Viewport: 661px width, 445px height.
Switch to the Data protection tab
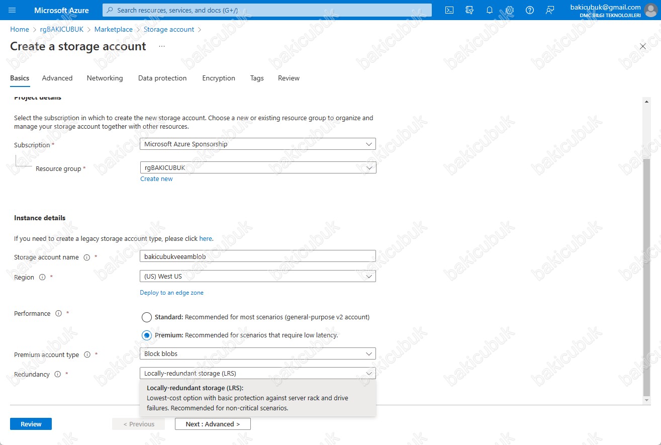[x=162, y=78]
